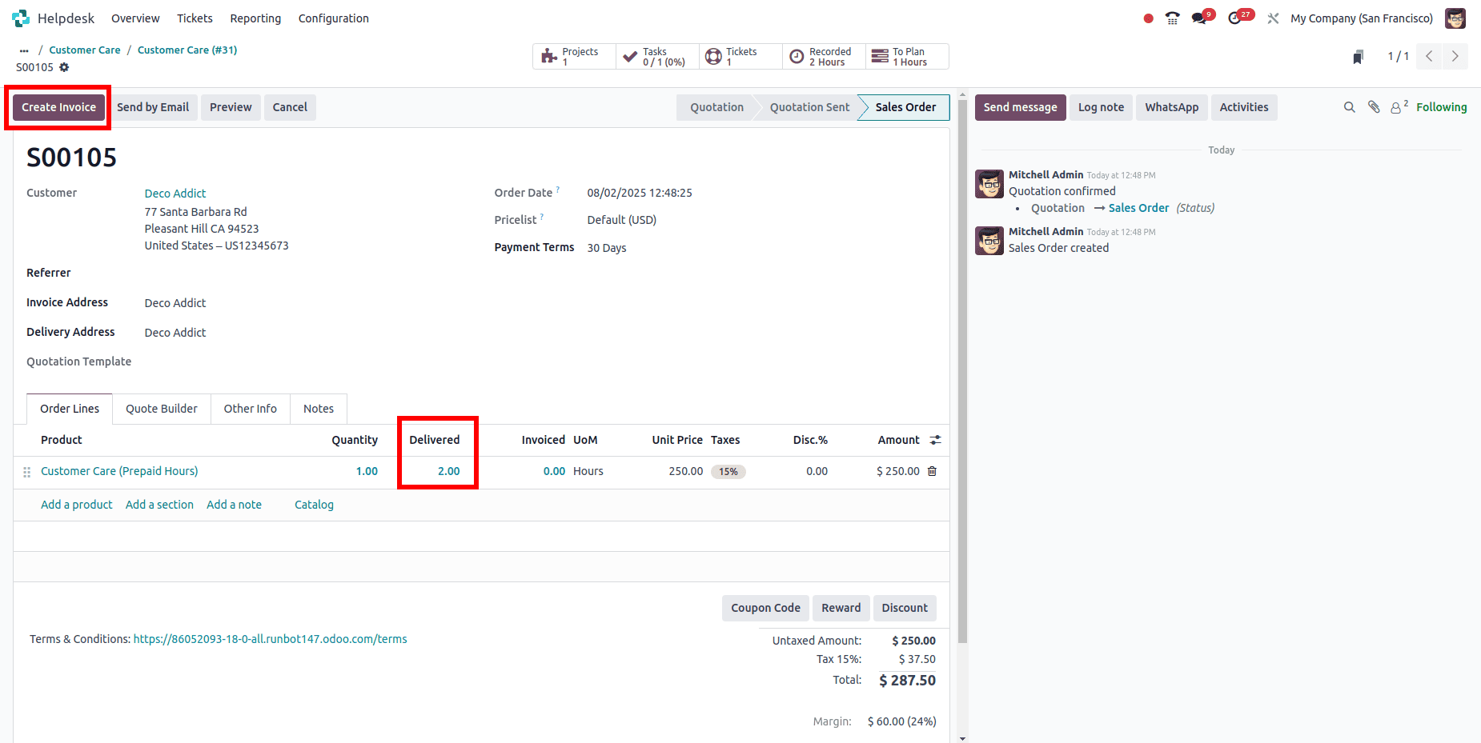The height and width of the screenshot is (743, 1481).
Task: Open optional columns selector next to Amount
Action: pos(935,439)
